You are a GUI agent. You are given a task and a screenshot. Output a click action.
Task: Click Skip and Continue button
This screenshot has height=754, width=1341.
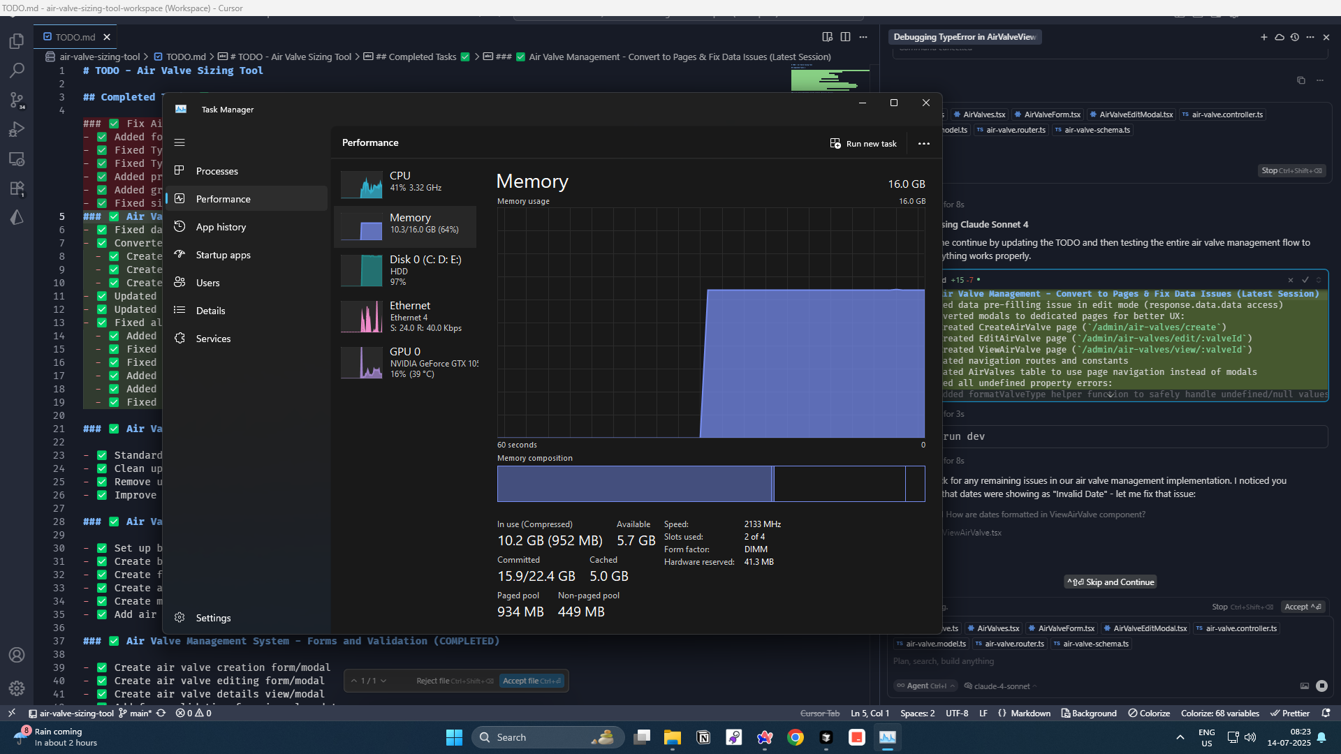tap(1111, 582)
